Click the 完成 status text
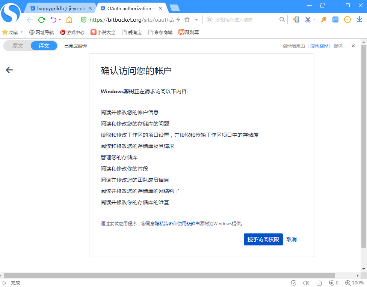The height and width of the screenshot is (287, 367). coord(15,283)
